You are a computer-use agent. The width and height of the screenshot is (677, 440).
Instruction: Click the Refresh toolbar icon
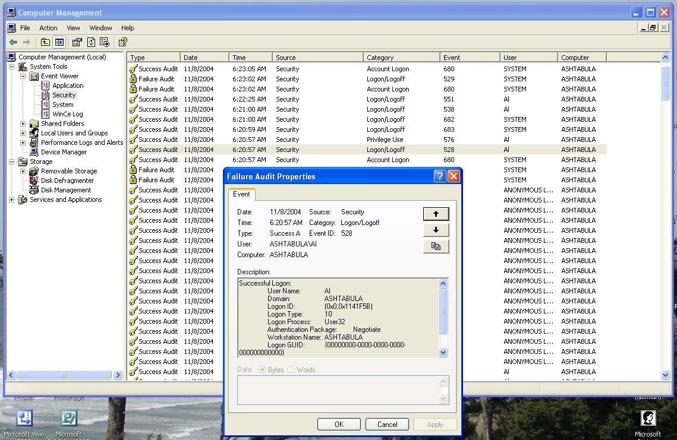(x=91, y=42)
